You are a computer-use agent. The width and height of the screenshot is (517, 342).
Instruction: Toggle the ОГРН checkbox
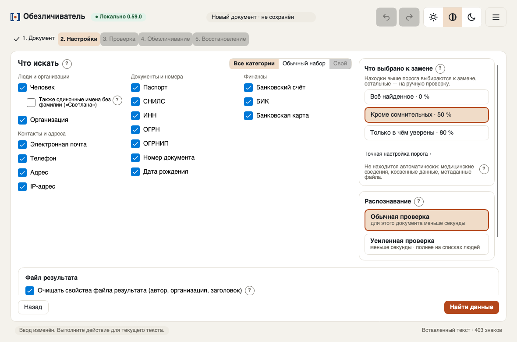[x=135, y=129]
